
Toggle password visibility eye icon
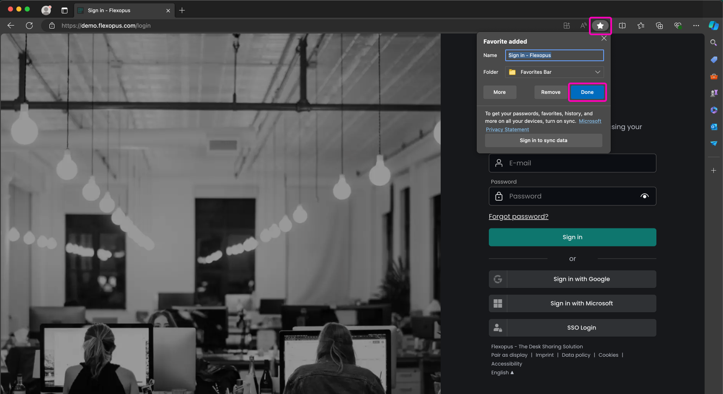click(644, 196)
